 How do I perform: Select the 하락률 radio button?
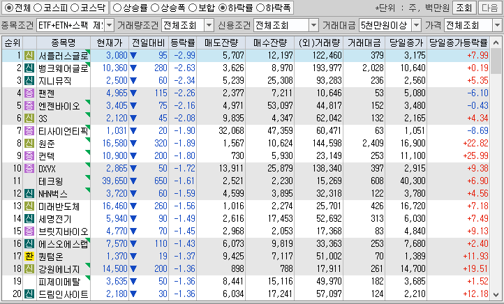click(223, 8)
